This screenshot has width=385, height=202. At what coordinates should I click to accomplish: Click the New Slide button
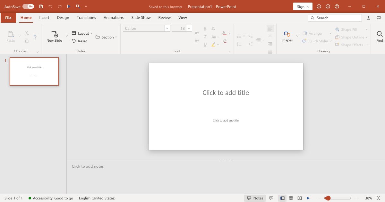(54, 36)
